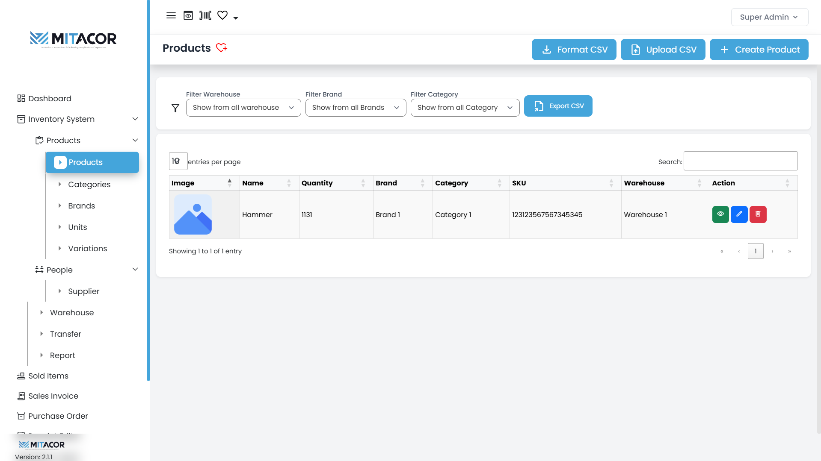Screen dimensions: 821x461
Task: Open the barcode scanner icon
Action: coord(205,16)
